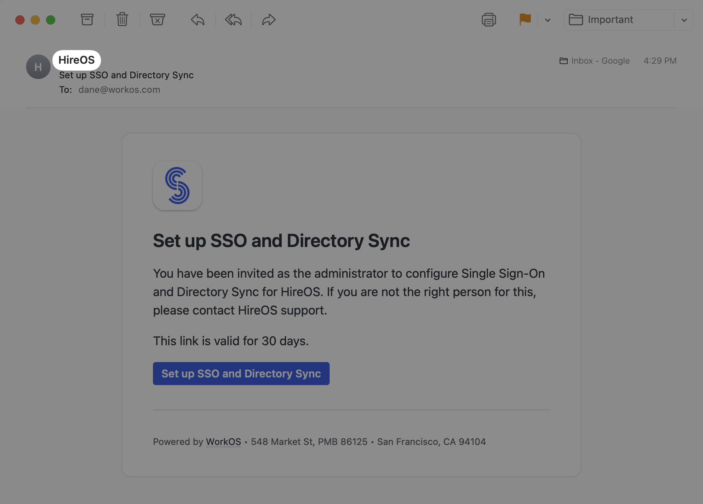Screen dimensions: 703x504
Task: Reply to the HireOS email
Action: (197, 20)
